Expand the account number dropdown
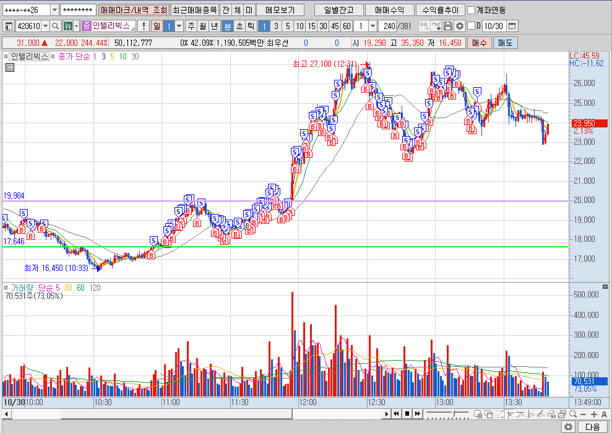612x433 pixels. [x=54, y=10]
